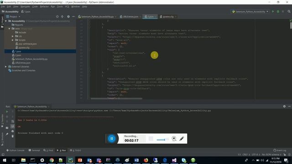Viewport: 292px width, 164px height.
Task: Click the webcam icon in recorder bar
Action: tap(174, 138)
